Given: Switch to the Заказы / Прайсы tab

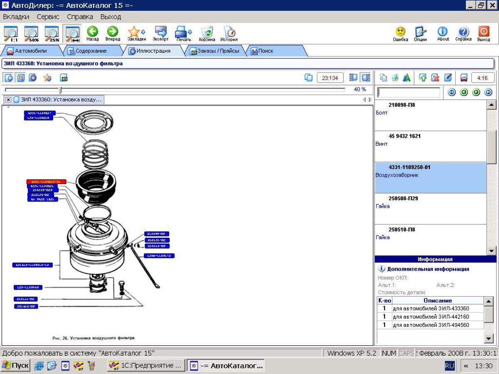Looking at the screenshot, I should 215,51.
